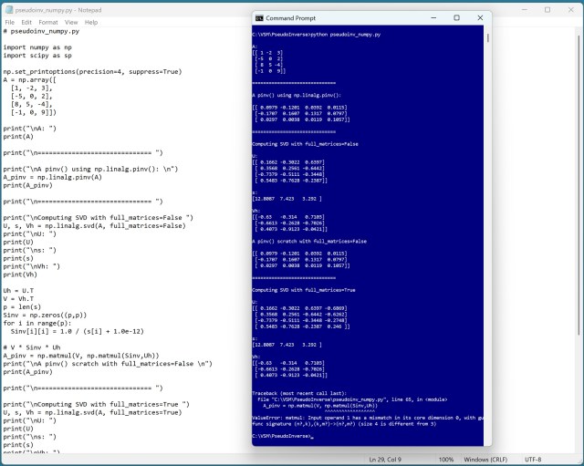The height and width of the screenshot is (466, 584).
Task: Open the File menu in Notepad
Action: (8, 22)
